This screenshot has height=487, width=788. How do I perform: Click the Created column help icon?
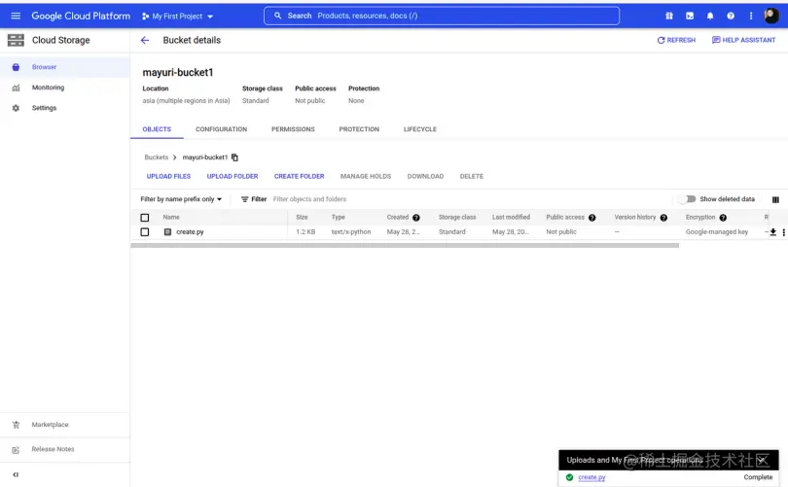pyautogui.click(x=416, y=218)
